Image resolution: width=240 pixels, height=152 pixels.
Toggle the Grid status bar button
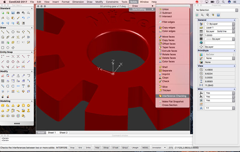pyautogui.click(x=80, y=148)
